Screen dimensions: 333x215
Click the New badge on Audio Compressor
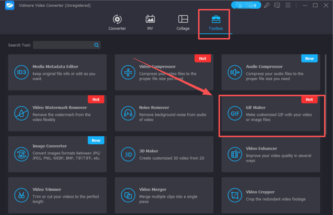point(309,59)
